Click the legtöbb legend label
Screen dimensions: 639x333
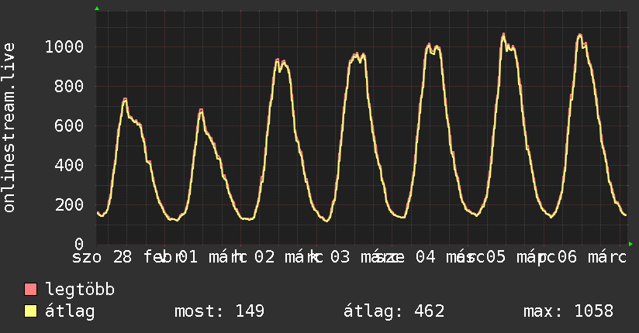coord(80,290)
